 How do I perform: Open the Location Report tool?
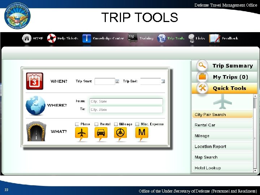(222, 146)
